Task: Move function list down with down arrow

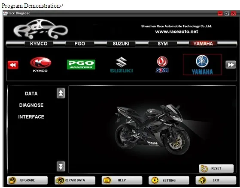Action: 61,166
